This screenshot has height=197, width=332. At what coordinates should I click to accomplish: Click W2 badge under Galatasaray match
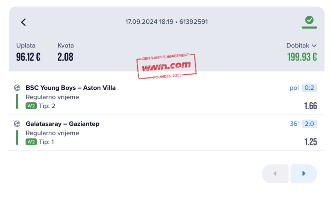tap(31, 142)
